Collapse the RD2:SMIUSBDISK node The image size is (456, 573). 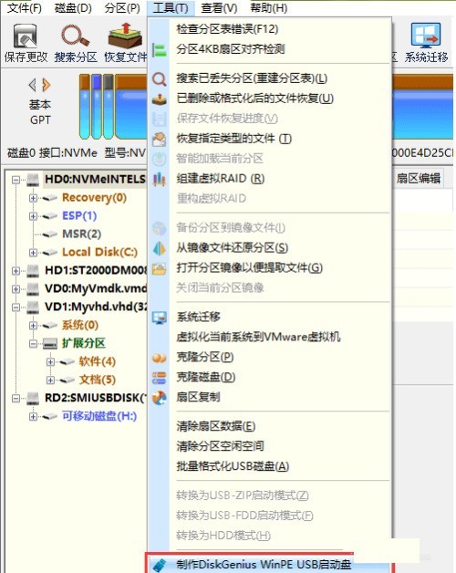(x=16, y=398)
